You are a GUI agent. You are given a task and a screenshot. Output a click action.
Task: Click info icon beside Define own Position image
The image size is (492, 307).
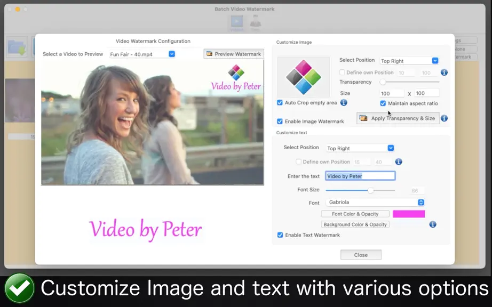(x=444, y=72)
